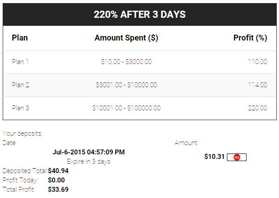Screen dimensions: 279x198
Task: Select the Plan 3 row label
Action: 20,108
